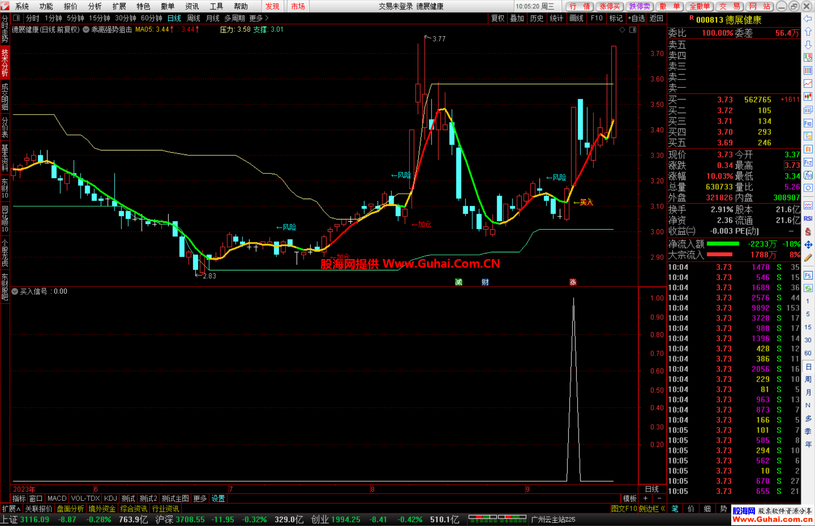This screenshot has width=815, height=526.
Task: Click the 上证 index value in status bar
Action: point(35,520)
